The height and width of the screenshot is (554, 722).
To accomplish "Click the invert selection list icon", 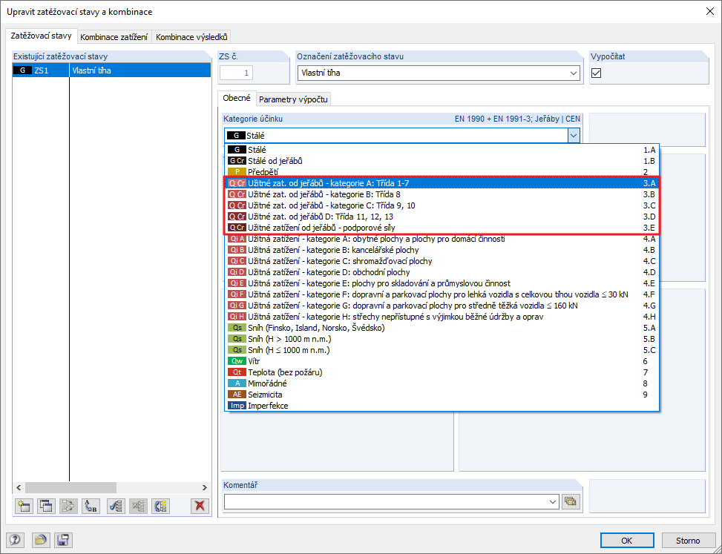I will [x=161, y=506].
